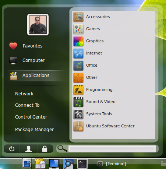Viewport: 166px width, 169px height.
Task: Open the Games category
Action: pyautogui.click(x=114, y=29)
